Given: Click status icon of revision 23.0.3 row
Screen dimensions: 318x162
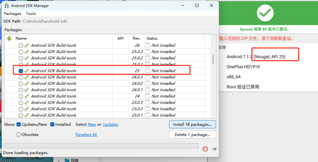Looking at the screenshot, I should tap(148, 102).
